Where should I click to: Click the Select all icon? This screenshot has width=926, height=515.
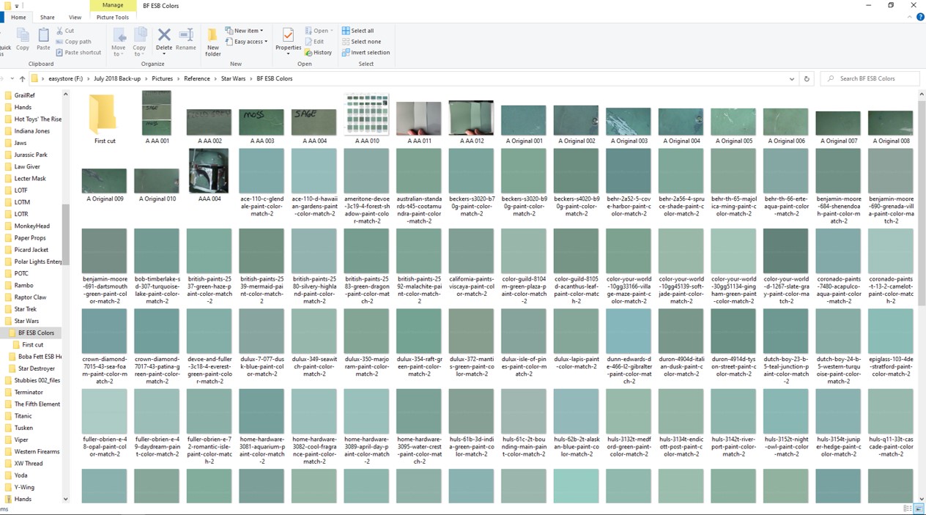(346, 31)
